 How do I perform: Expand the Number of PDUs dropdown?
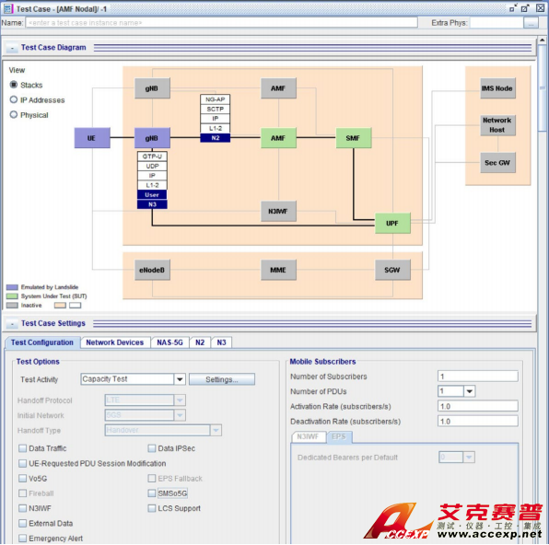470,391
